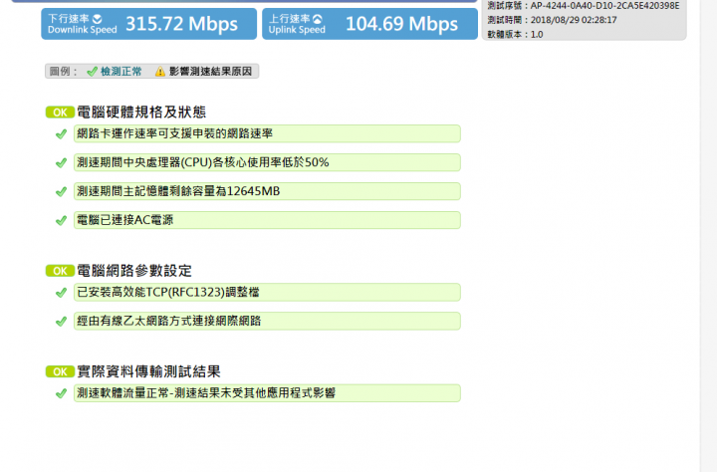717x472 pixels.
Task: Click the 電腦已連接AC電源 result row
Action: point(267,220)
